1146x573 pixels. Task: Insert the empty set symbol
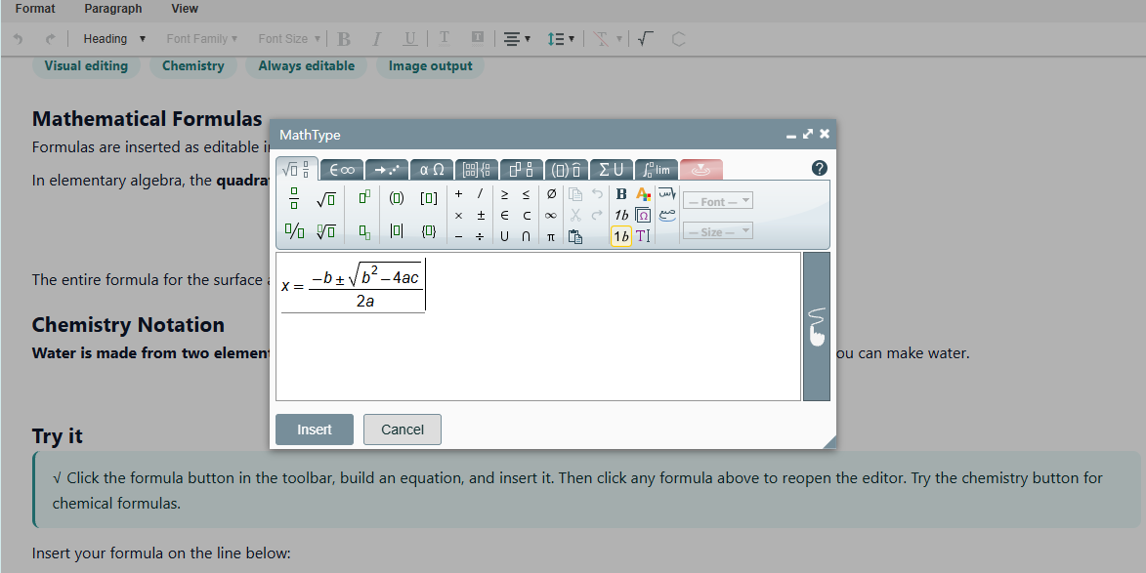coord(551,194)
